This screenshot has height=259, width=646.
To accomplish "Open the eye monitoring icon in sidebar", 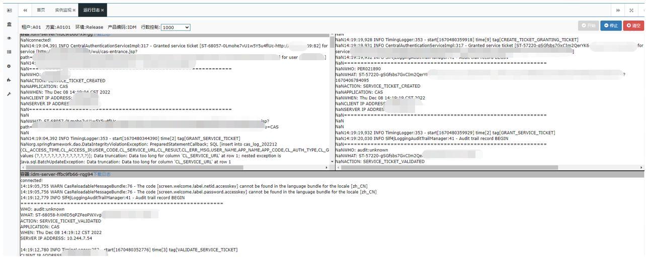I will [x=9, y=38].
